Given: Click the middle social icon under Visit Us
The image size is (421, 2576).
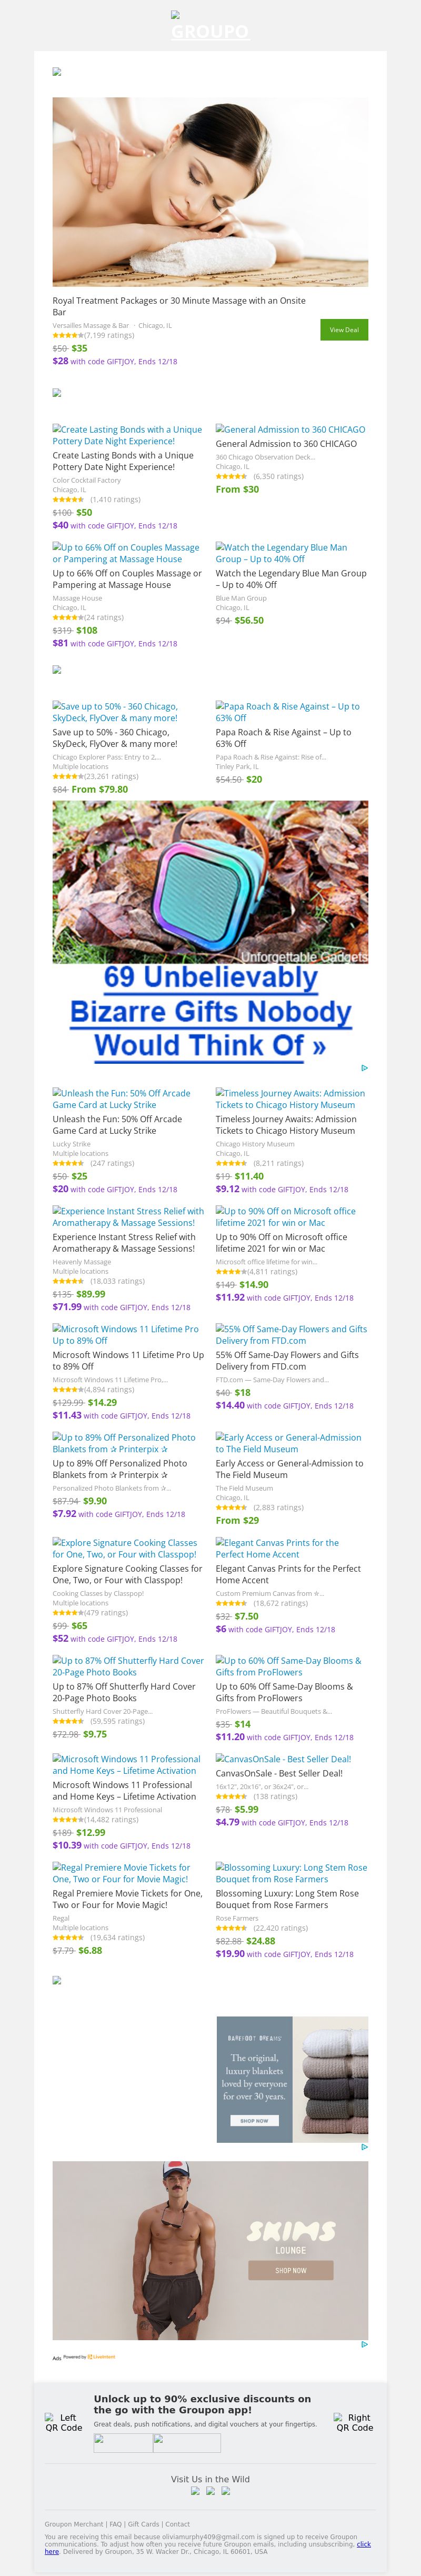Looking at the screenshot, I should (211, 2491).
